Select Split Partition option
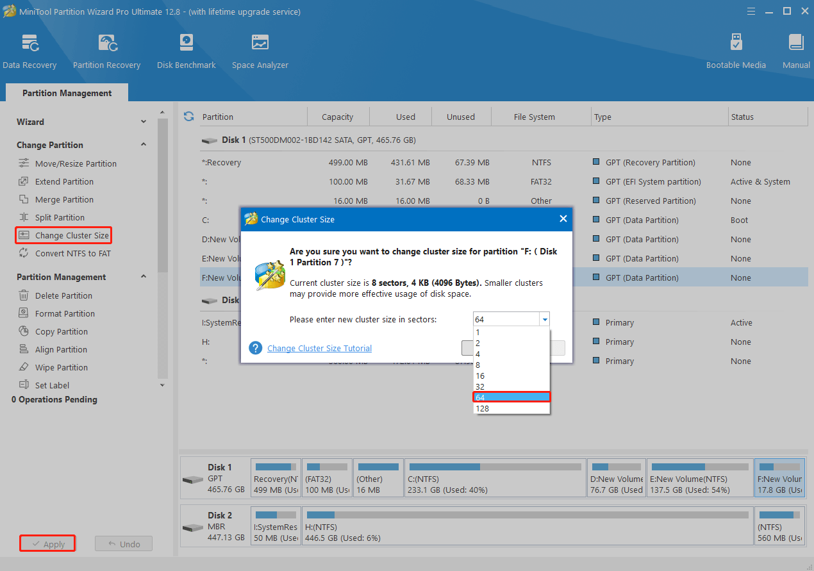 click(60, 217)
